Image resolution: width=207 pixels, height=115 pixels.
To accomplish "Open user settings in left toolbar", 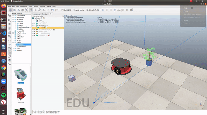I will [x=10, y=64].
